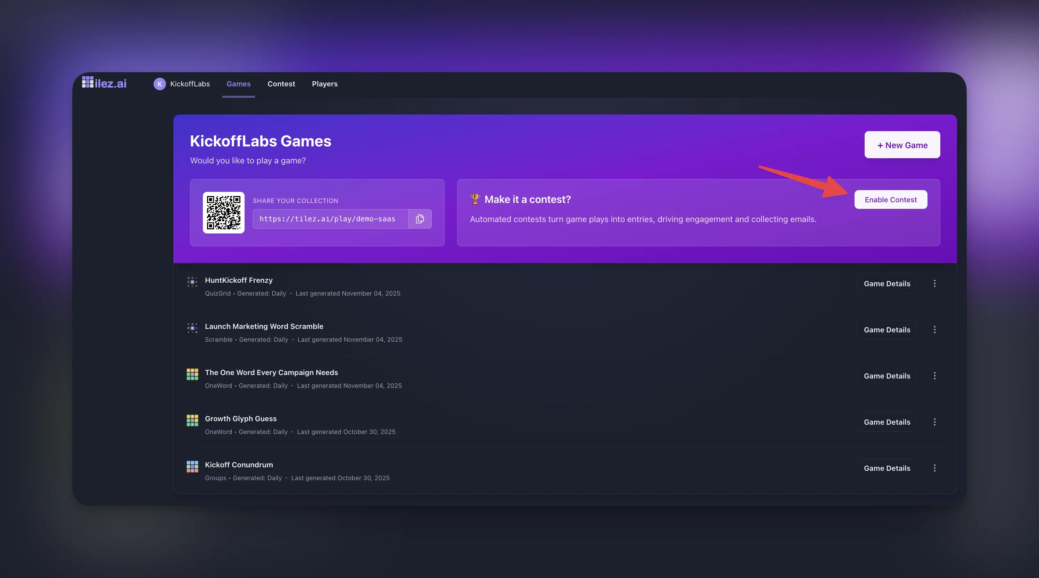The width and height of the screenshot is (1039, 578).
Task: Open the options menu for Kickoff Conundrum
Action: (x=935, y=468)
